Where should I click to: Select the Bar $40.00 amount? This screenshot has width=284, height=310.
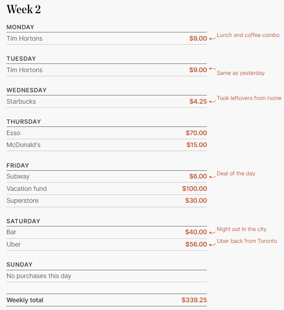click(196, 232)
